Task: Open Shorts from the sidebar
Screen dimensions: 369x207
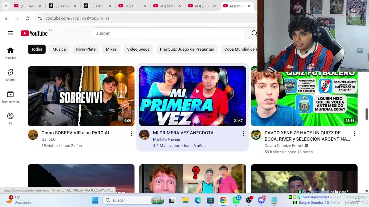Action: point(10,75)
